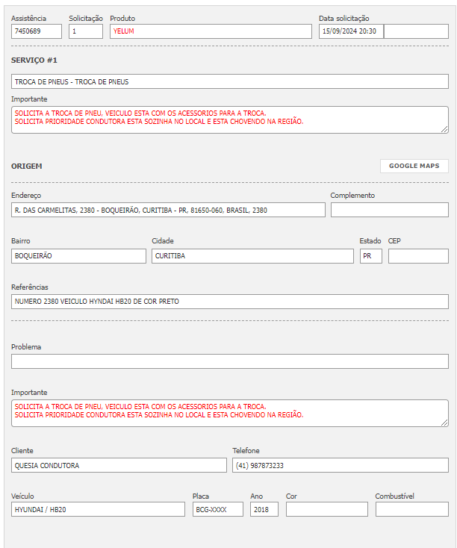Click the Assistência number field
Viewport: 457px width, 548px height.
(x=37, y=31)
